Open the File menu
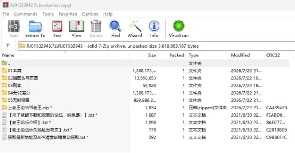The height and width of the screenshot is (153, 295). tap(6, 14)
